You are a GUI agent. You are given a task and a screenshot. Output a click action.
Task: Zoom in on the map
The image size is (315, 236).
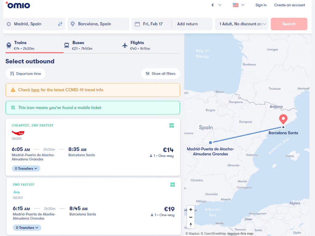[x=191, y=210]
